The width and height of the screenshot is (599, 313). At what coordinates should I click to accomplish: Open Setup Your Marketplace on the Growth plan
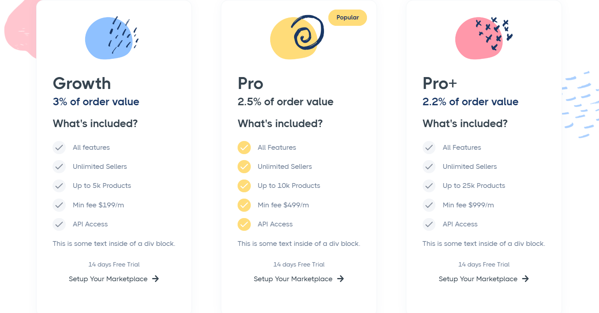tap(108, 279)
